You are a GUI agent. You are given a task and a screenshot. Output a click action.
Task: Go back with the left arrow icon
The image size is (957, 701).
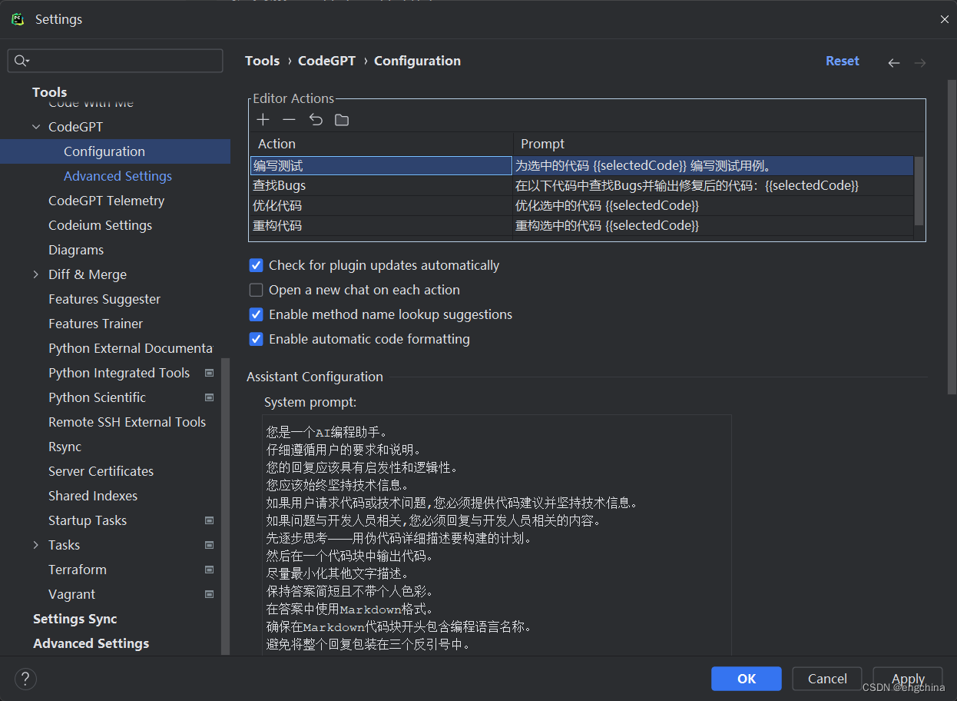click(x=893, y=62)
